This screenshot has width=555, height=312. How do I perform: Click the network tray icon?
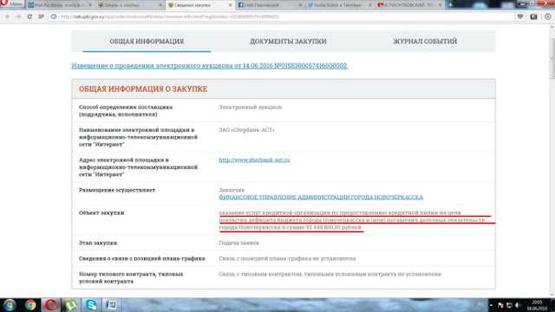point(509,305)
